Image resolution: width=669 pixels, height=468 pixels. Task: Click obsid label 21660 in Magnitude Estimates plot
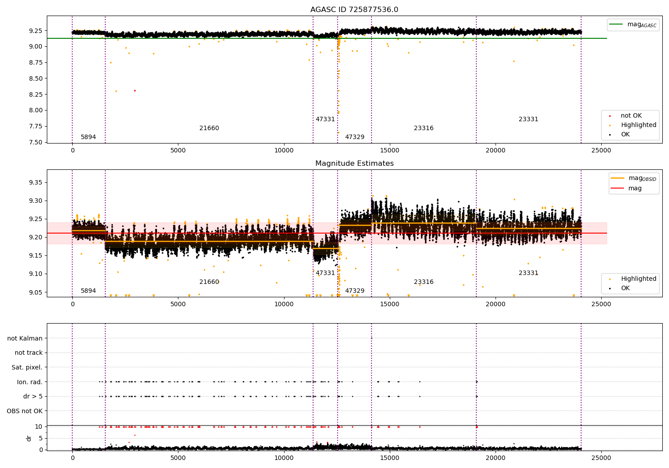click(209, 282)
